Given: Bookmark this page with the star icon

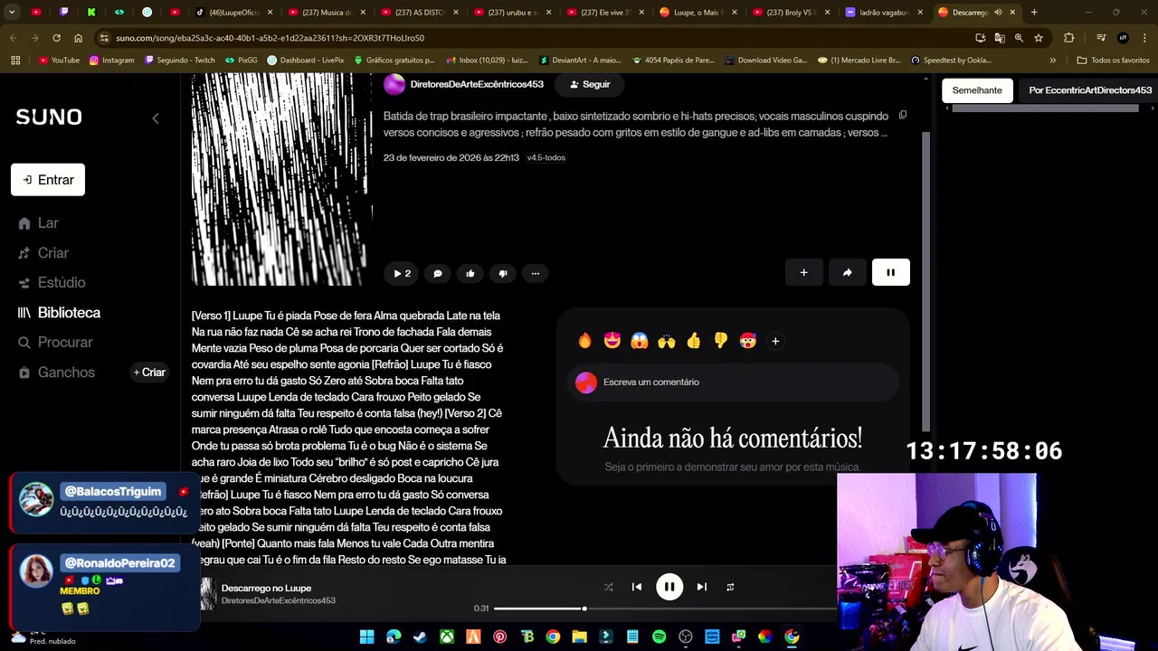Looking at the screenshot, I should [1039, 38].
